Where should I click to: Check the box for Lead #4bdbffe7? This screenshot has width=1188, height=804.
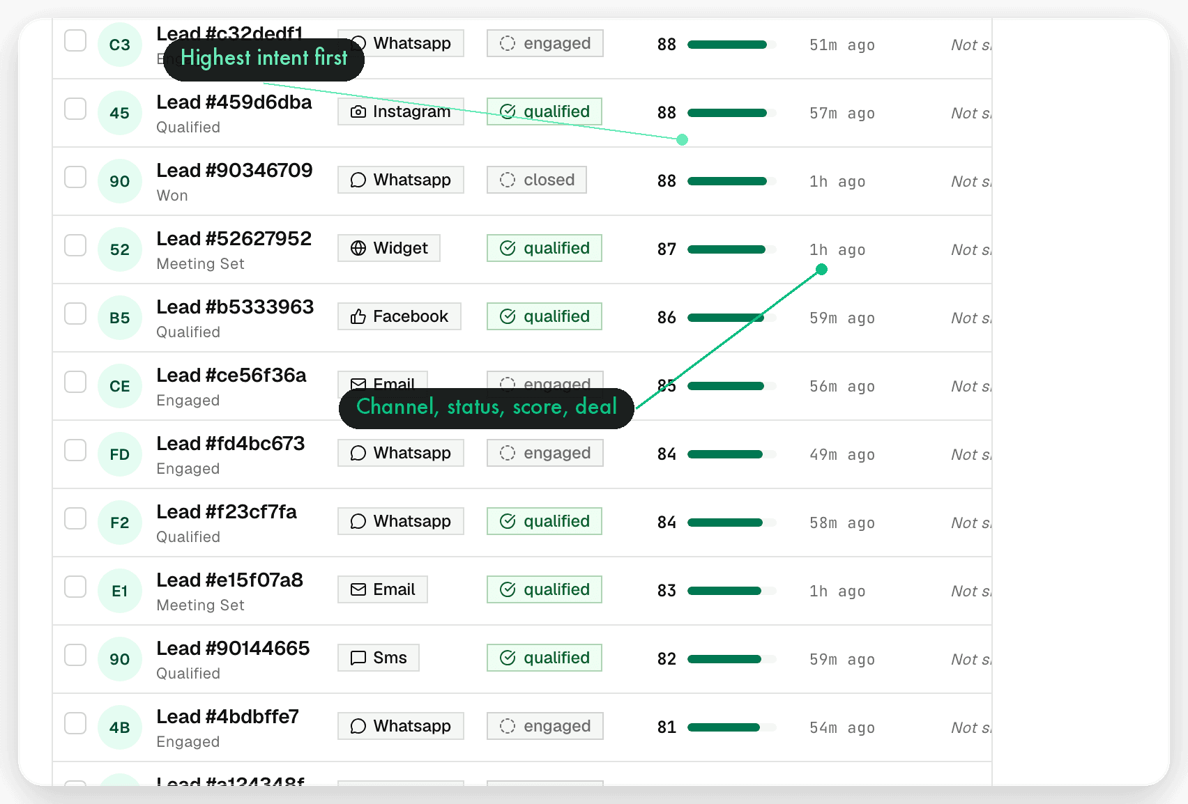pyautogui.click(x=75, y=723)
